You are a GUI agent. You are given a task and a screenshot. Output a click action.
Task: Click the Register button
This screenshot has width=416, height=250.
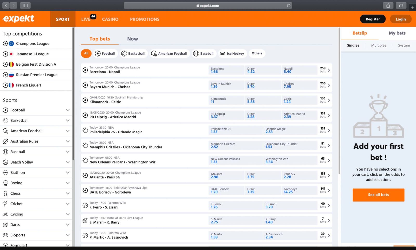pyautogui.click(x=373, y=19)
